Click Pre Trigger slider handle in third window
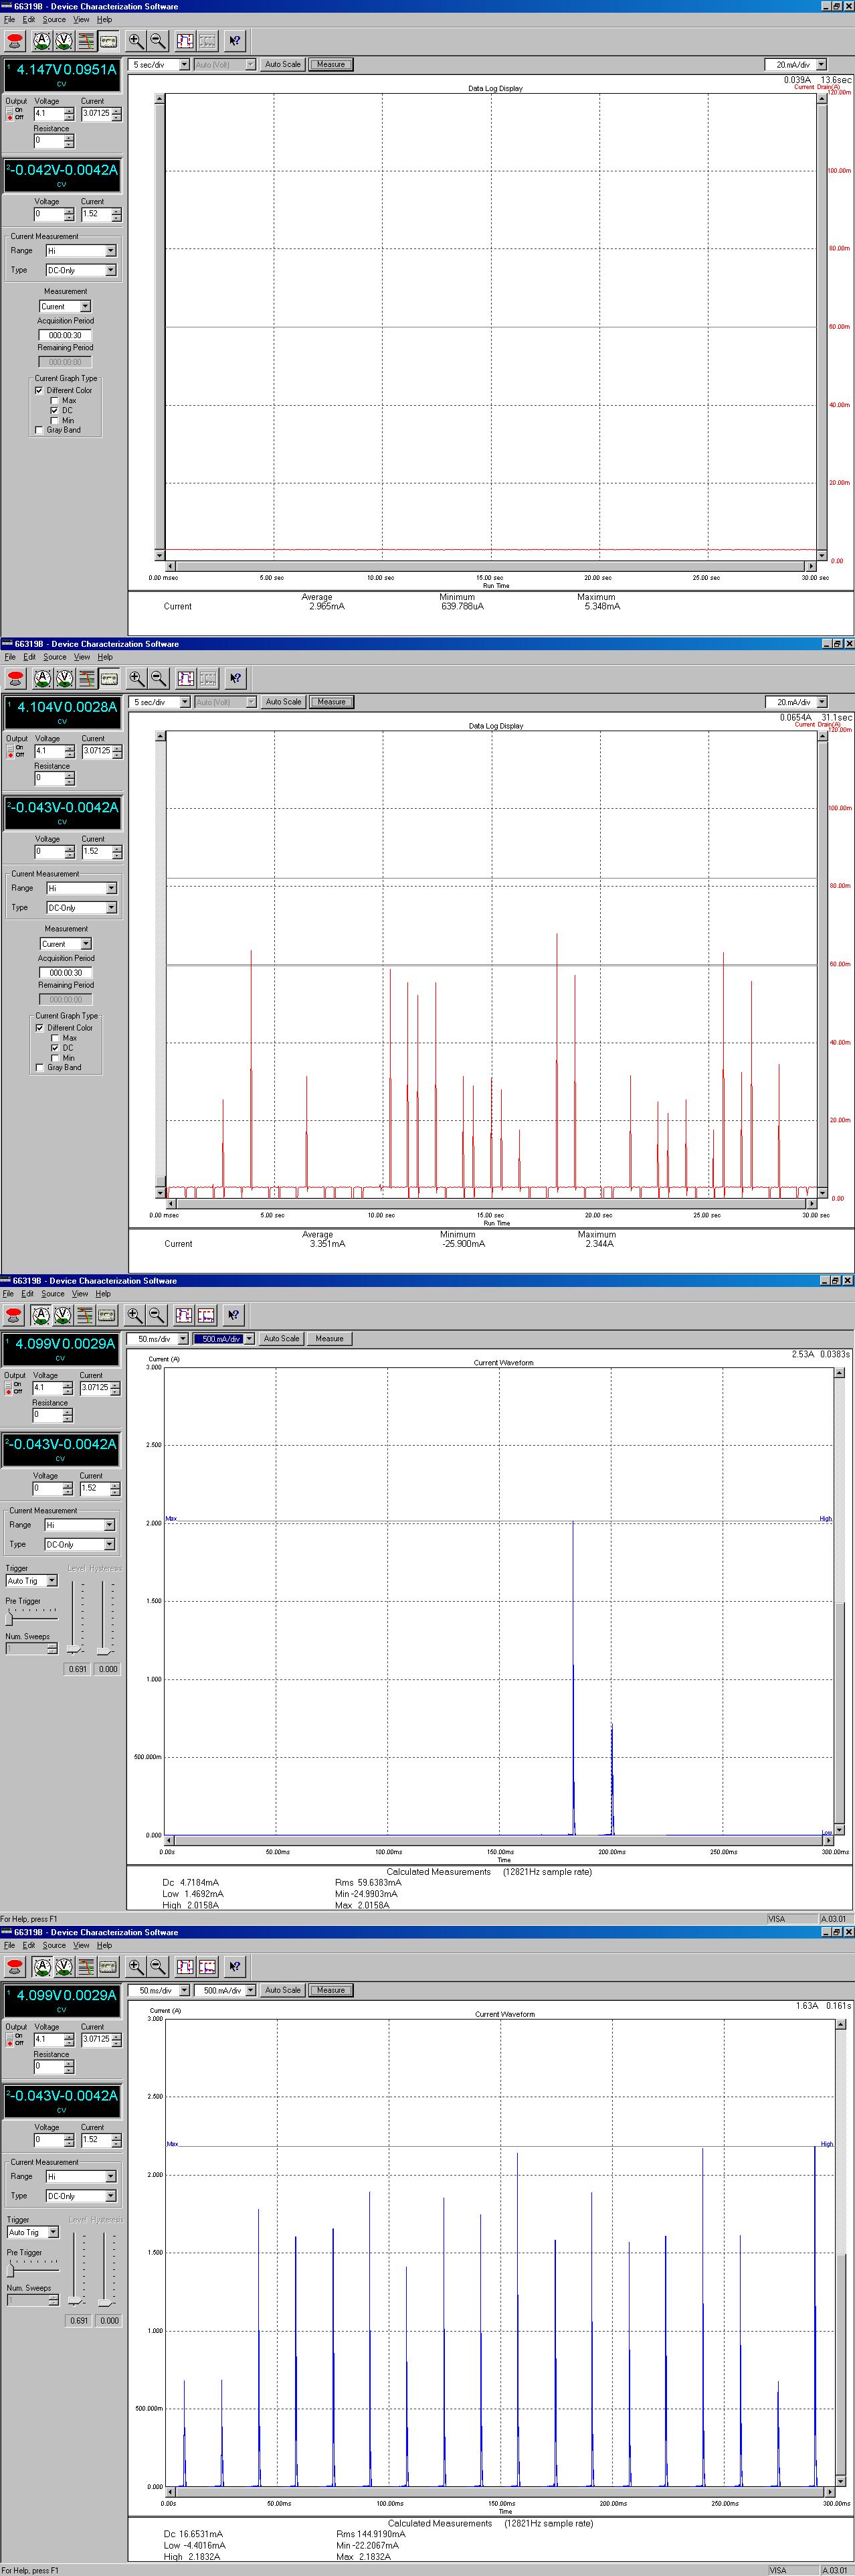 pos(9,1618)
